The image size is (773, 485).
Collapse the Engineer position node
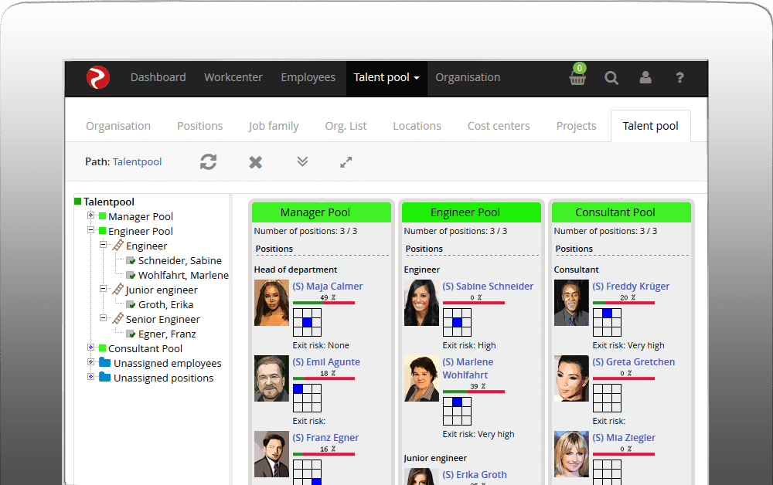click(x=103, y=244)
